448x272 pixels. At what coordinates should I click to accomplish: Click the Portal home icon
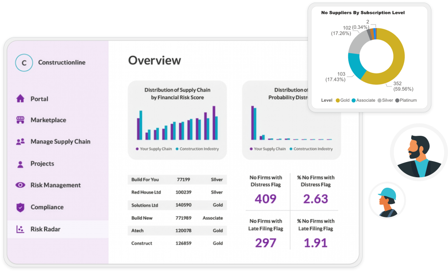pos(20,99)
